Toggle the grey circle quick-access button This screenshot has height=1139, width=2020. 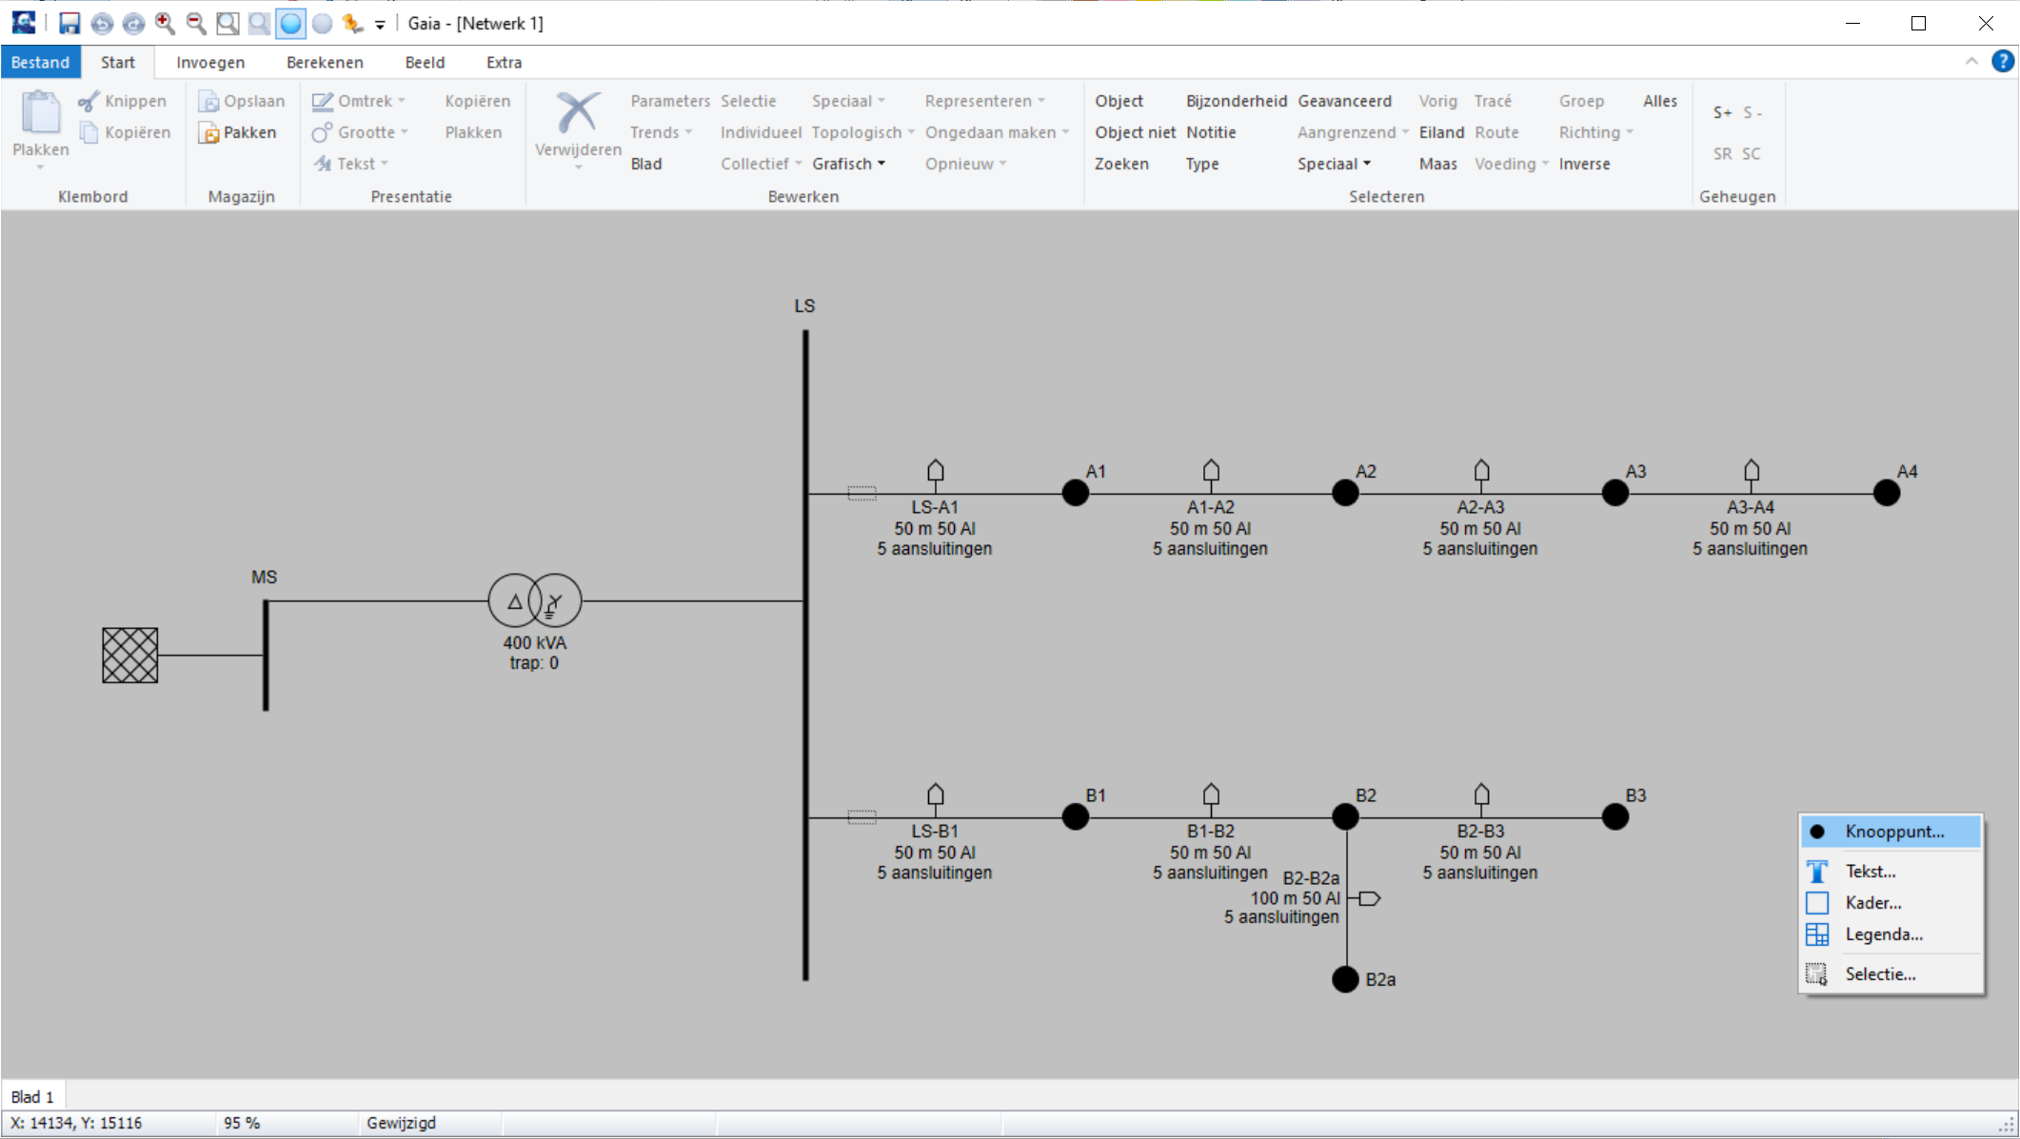click(322, 23)
